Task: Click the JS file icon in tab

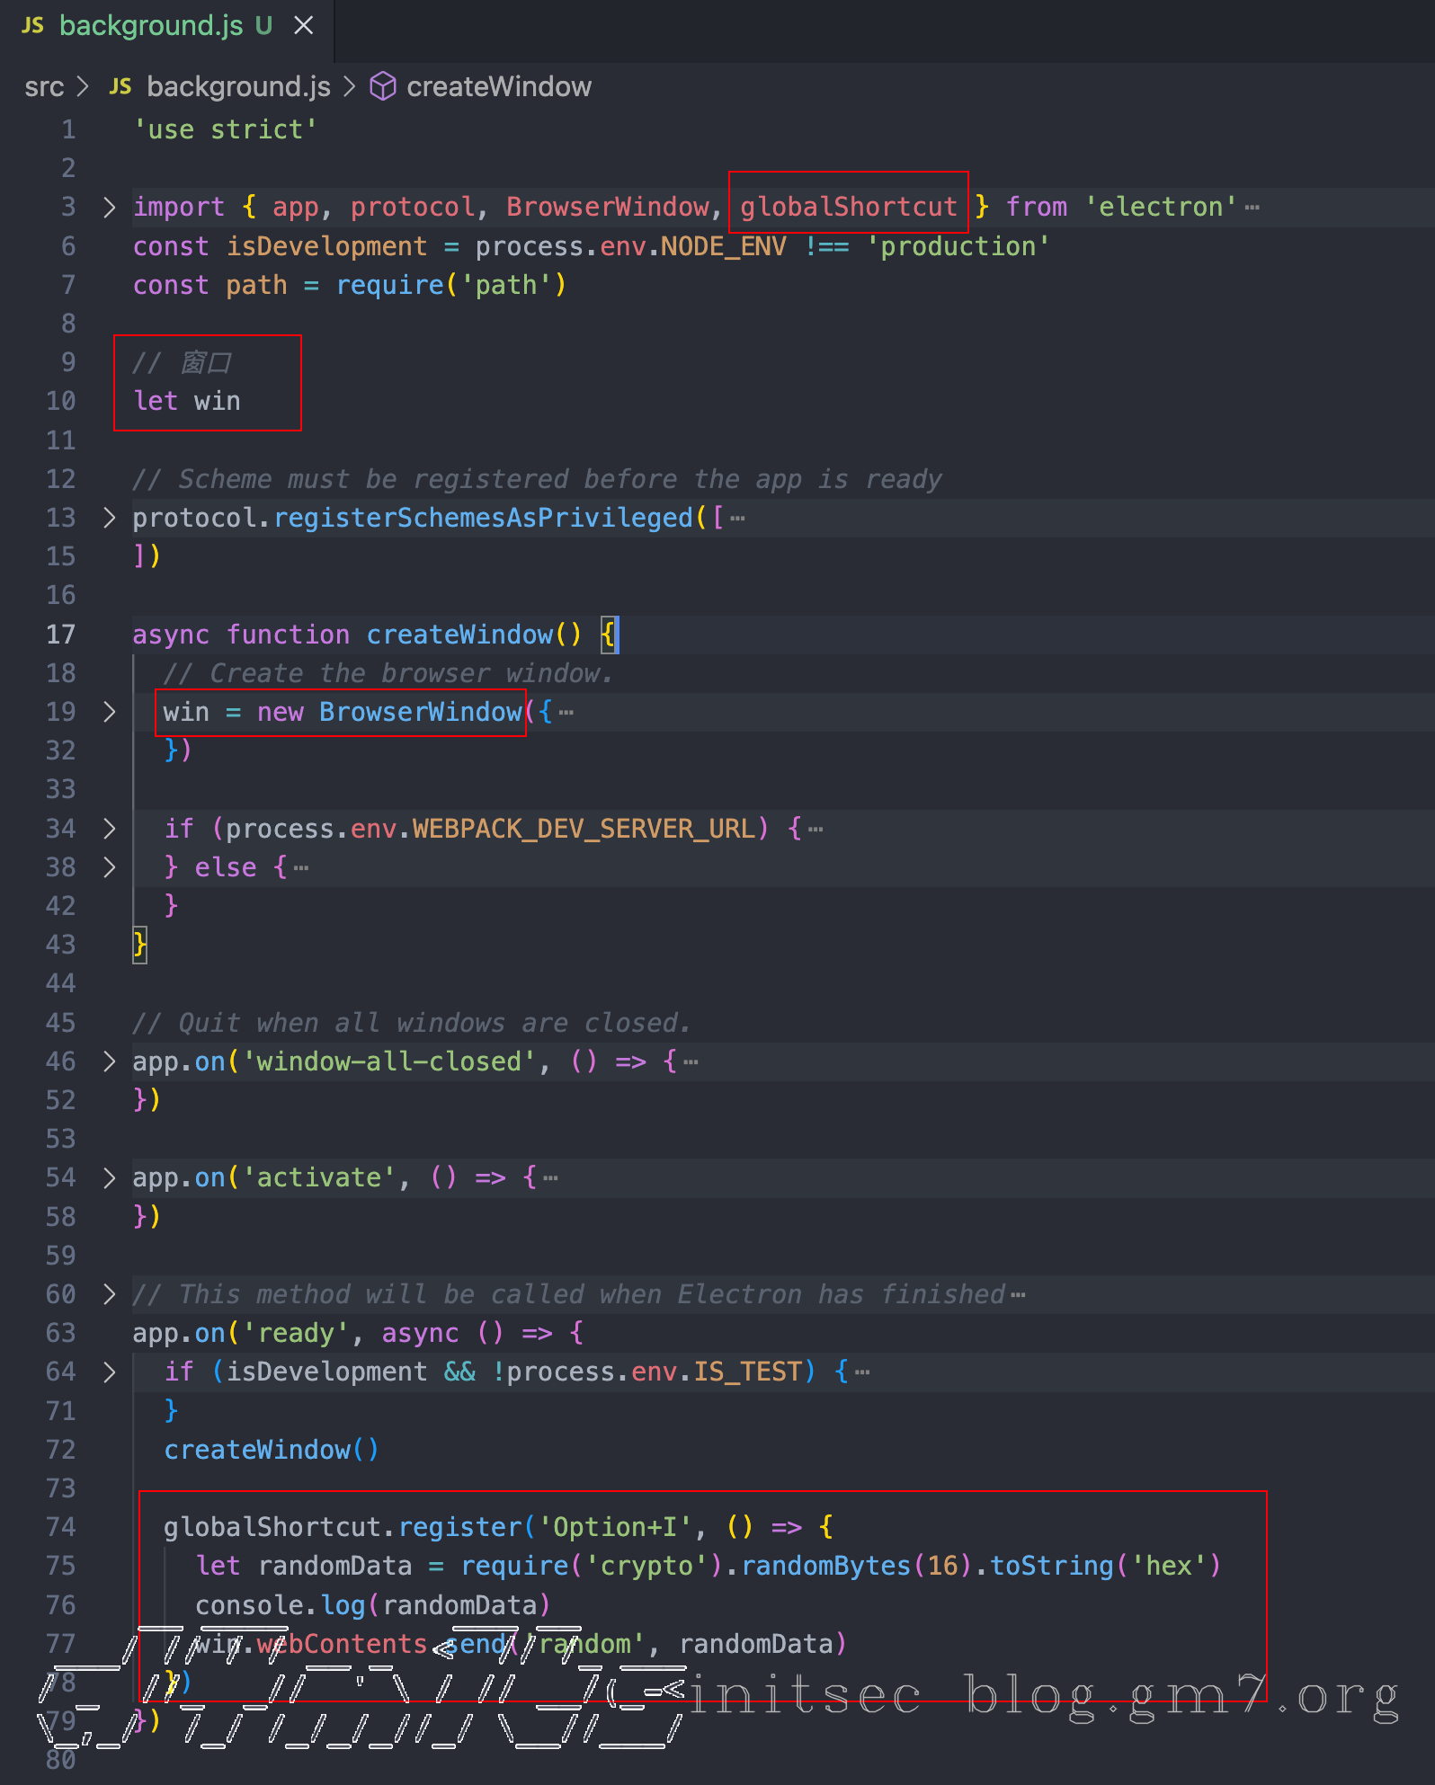Action: 32,26
